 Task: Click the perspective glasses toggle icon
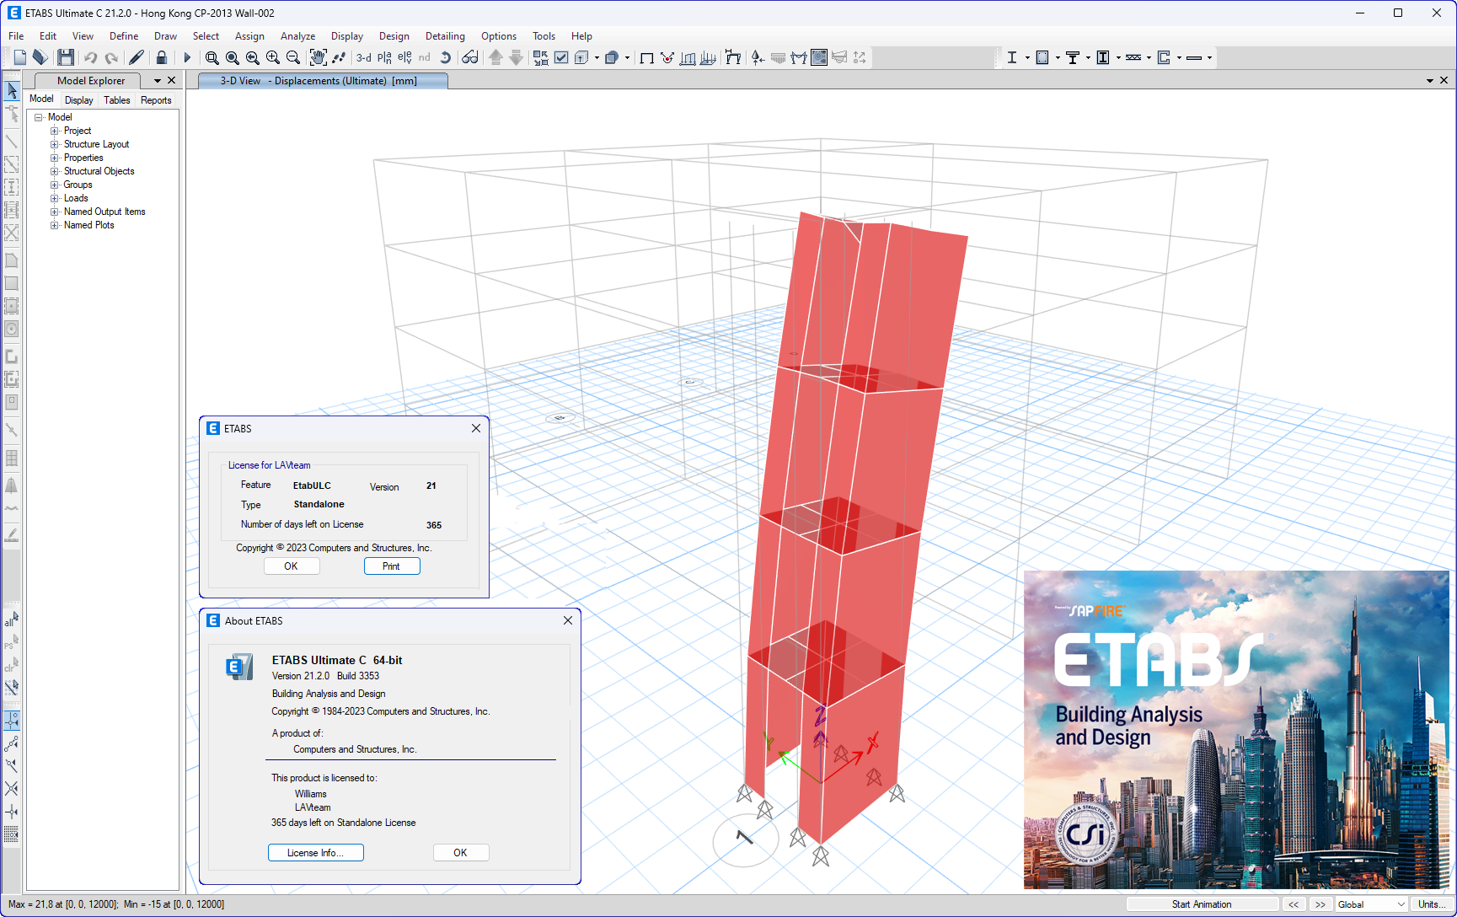click(470, 57)
